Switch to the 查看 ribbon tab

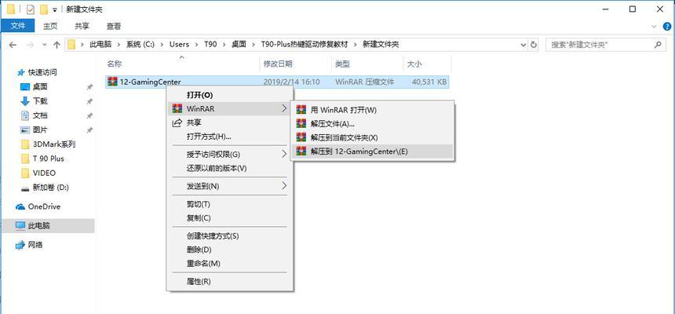[114, 26]
